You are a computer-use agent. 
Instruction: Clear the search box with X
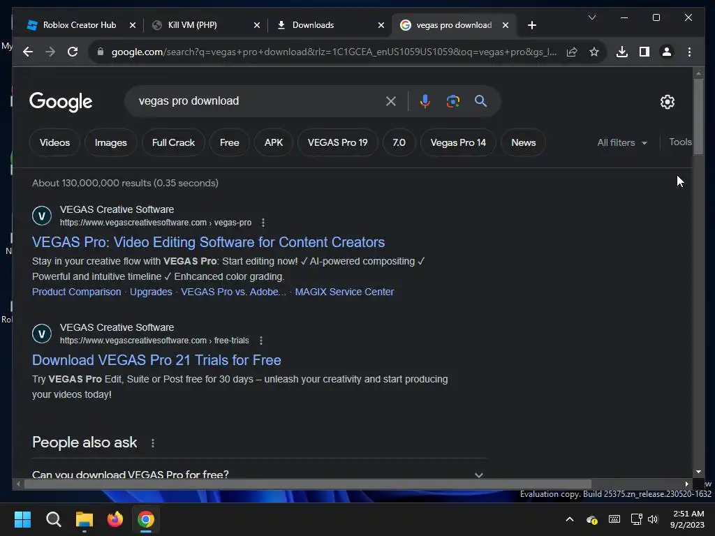pos(391,101)
